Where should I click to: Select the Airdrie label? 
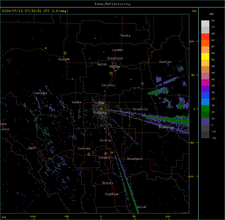(x=105, y=140)
